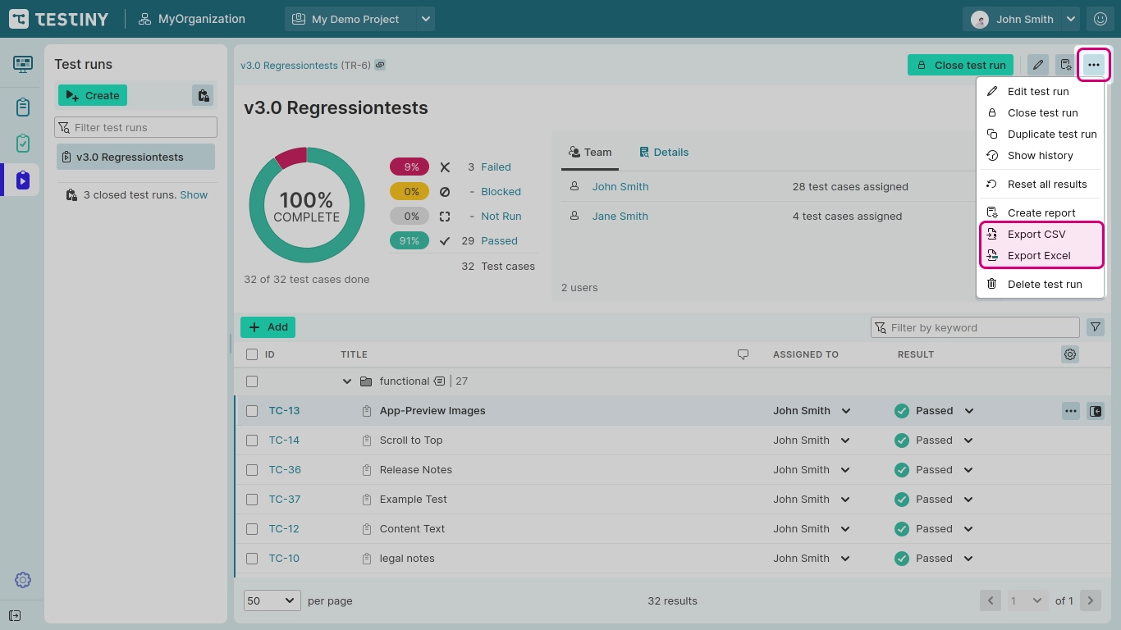Click the Close test run button
The height and width of the screenshot is (630, 1121).
960,65
